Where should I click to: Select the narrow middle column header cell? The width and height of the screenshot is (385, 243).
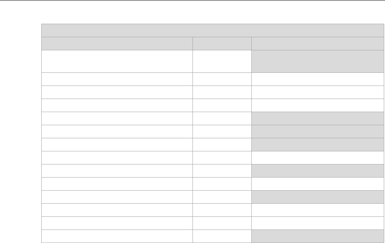[222, 44]
